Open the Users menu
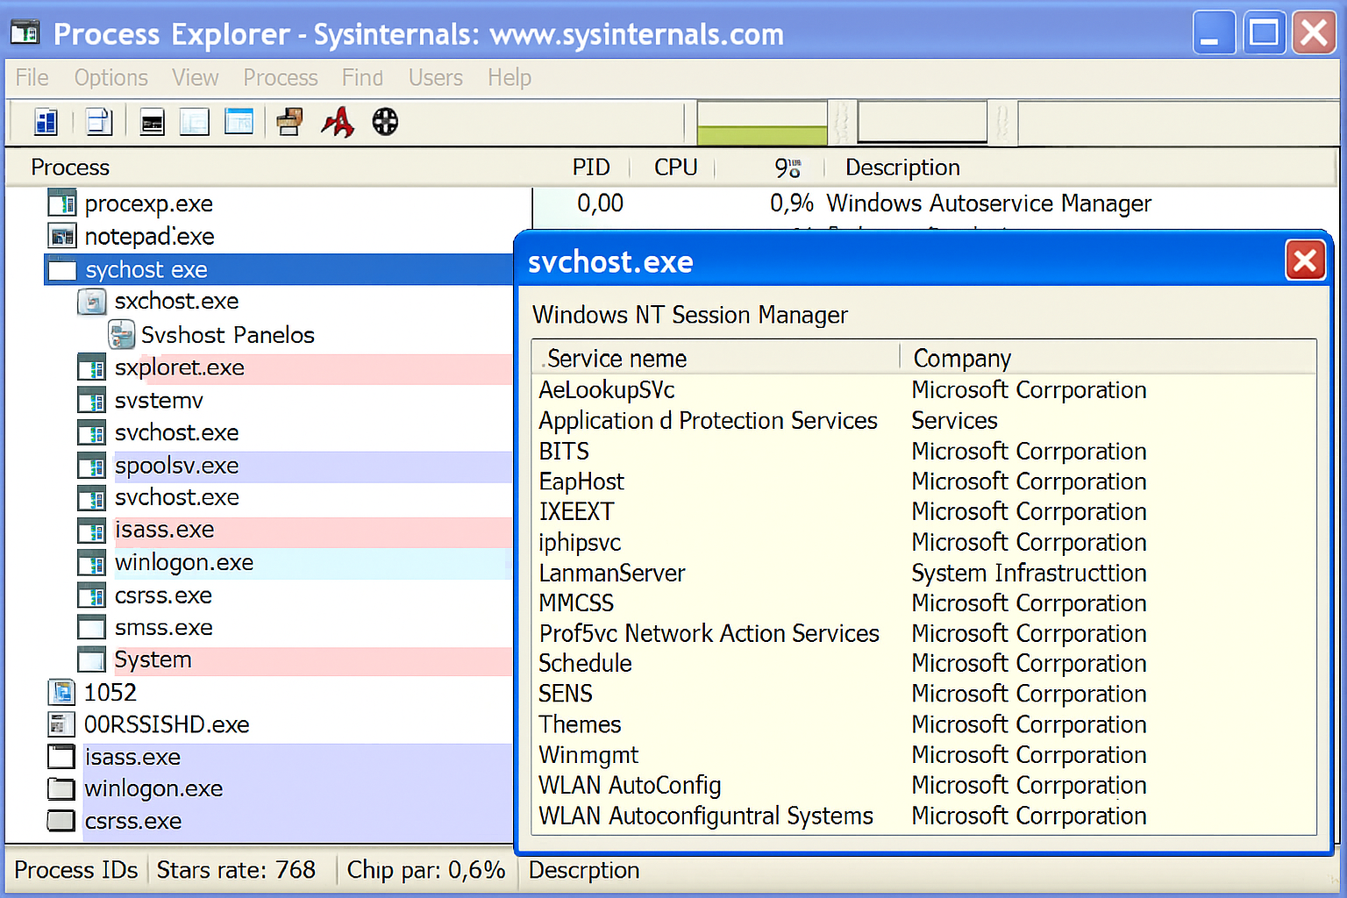This screenshot has width=1347, height=898. [436, 78]
